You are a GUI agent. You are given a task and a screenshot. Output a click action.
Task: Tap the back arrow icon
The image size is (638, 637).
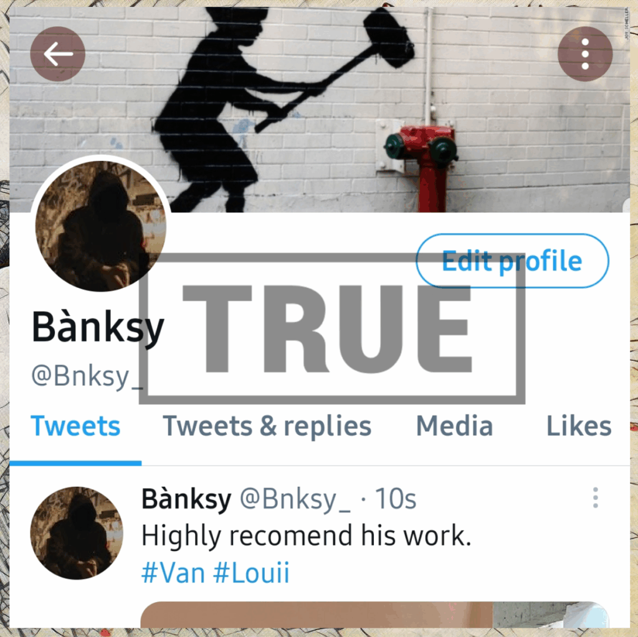pyautogui.click(x=58, y=54)
